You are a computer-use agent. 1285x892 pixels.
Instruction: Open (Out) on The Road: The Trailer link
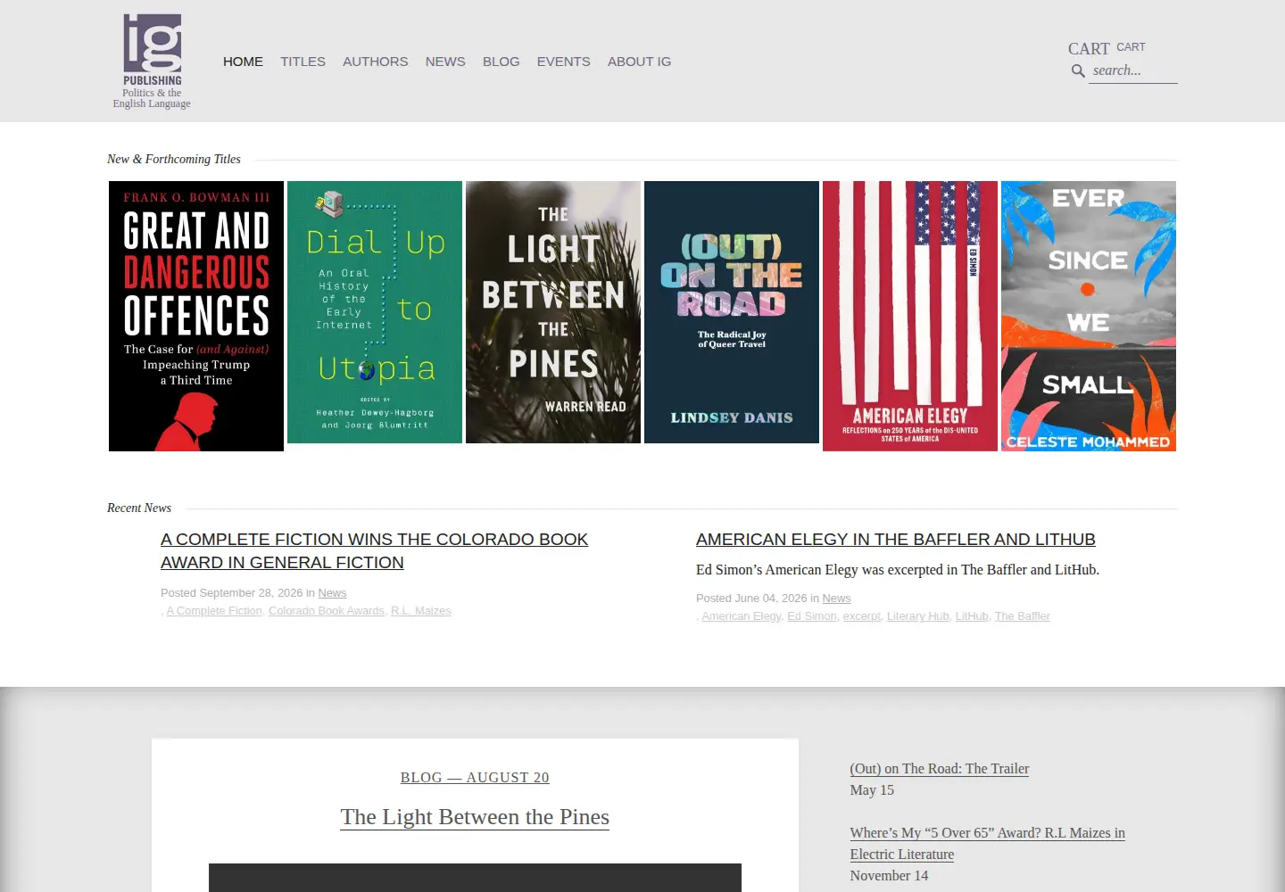[x=940, y=769]
